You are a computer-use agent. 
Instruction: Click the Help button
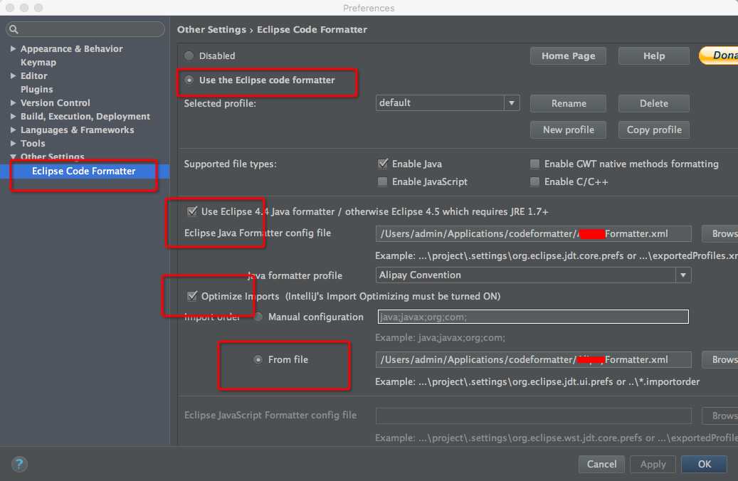[x=654, y=56]
